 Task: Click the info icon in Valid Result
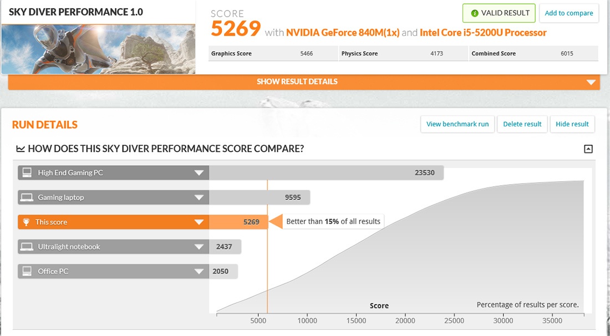(x=474, y=13)
